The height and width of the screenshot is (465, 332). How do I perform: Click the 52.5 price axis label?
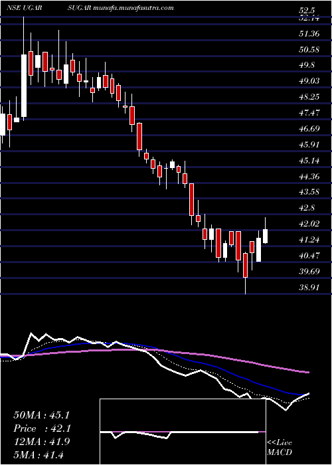[305, 11]
